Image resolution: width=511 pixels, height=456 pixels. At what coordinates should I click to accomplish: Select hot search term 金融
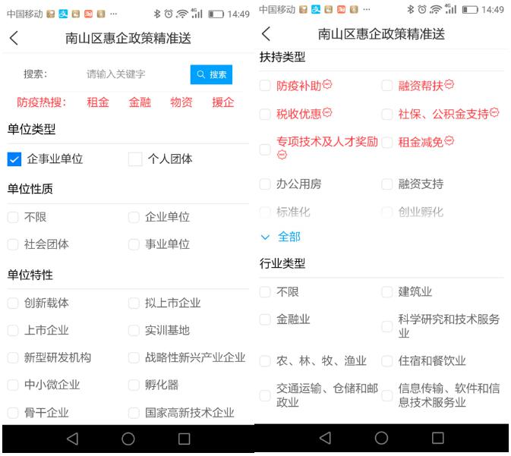[140, 102]
